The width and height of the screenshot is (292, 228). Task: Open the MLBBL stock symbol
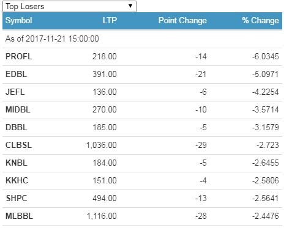(19, 216)
